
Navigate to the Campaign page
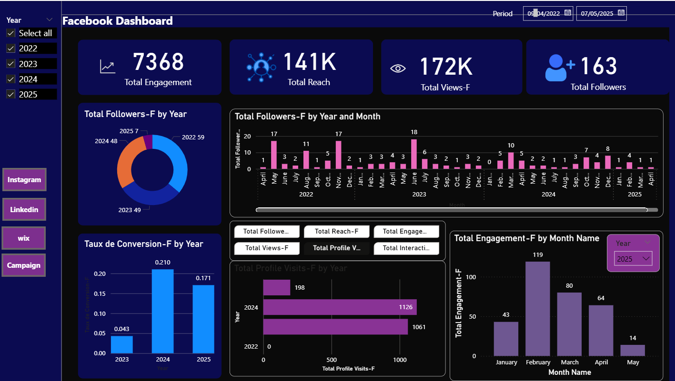24,265
